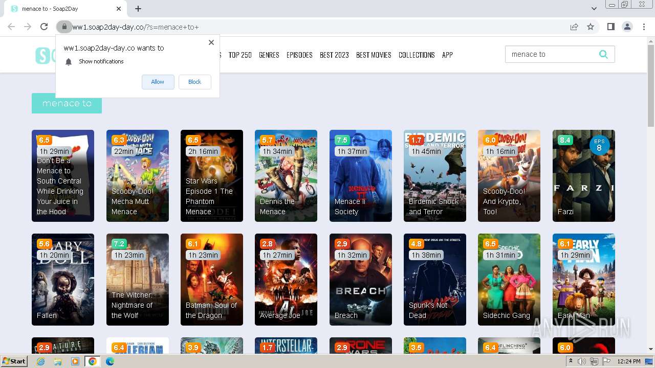This screenshot has height=368, width=655.
Task: Open The Witcher: Nightmare of the Wolf
Action: pos(138,280)
